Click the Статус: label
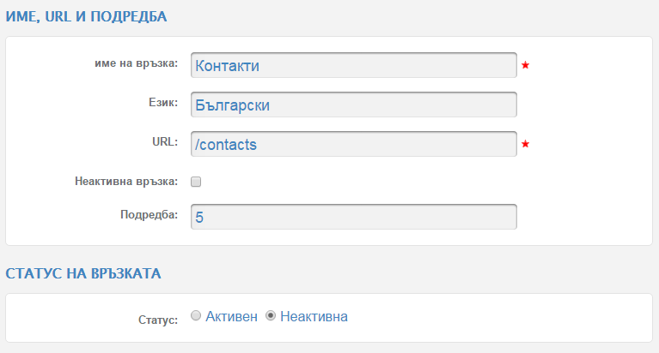The height and width of the screenshot is (353, 659). (x=158, y=320)
